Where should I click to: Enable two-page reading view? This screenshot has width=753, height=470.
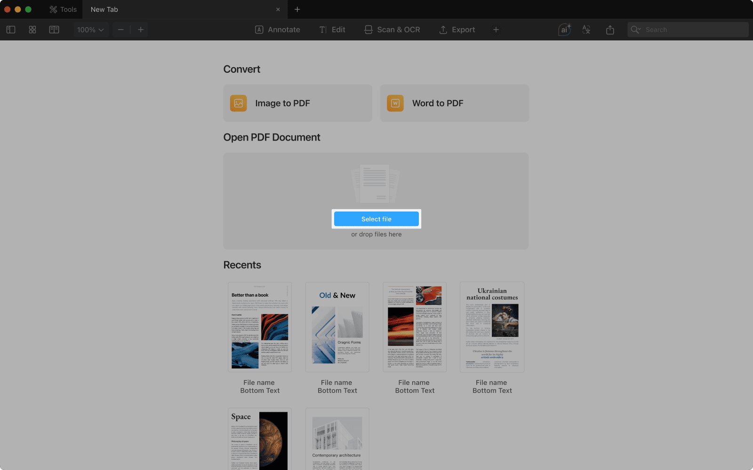54,30
